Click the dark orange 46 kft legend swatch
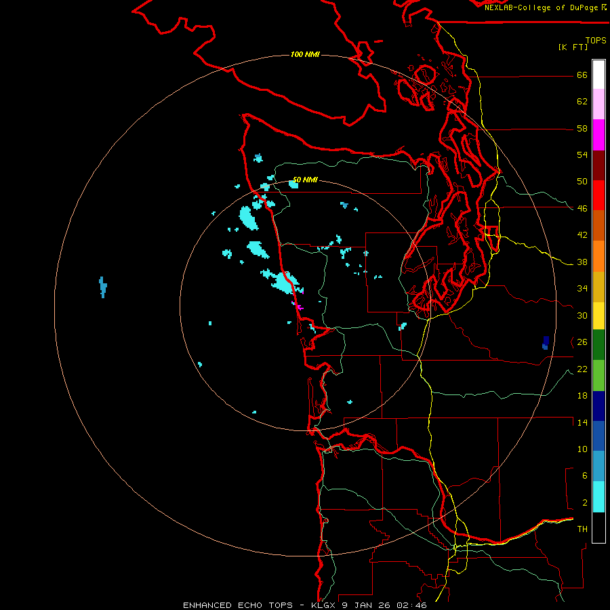Screen dimensions: 610x610 (598, 226)
